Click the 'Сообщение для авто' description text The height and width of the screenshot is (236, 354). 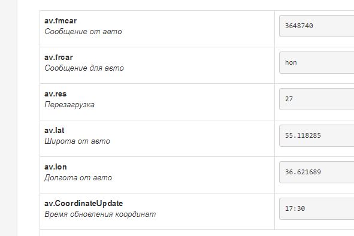click(x=84, y=68)
